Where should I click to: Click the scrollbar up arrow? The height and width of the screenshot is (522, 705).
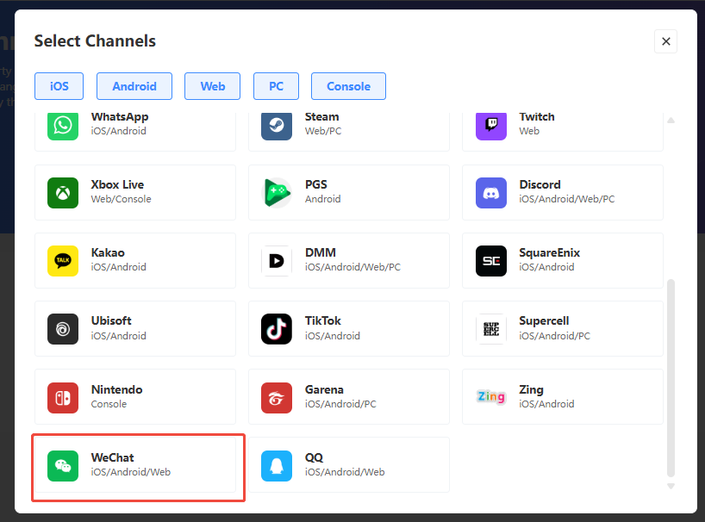671,120
